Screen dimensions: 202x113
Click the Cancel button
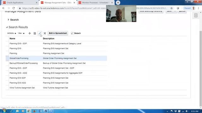(x=182, y=11)
